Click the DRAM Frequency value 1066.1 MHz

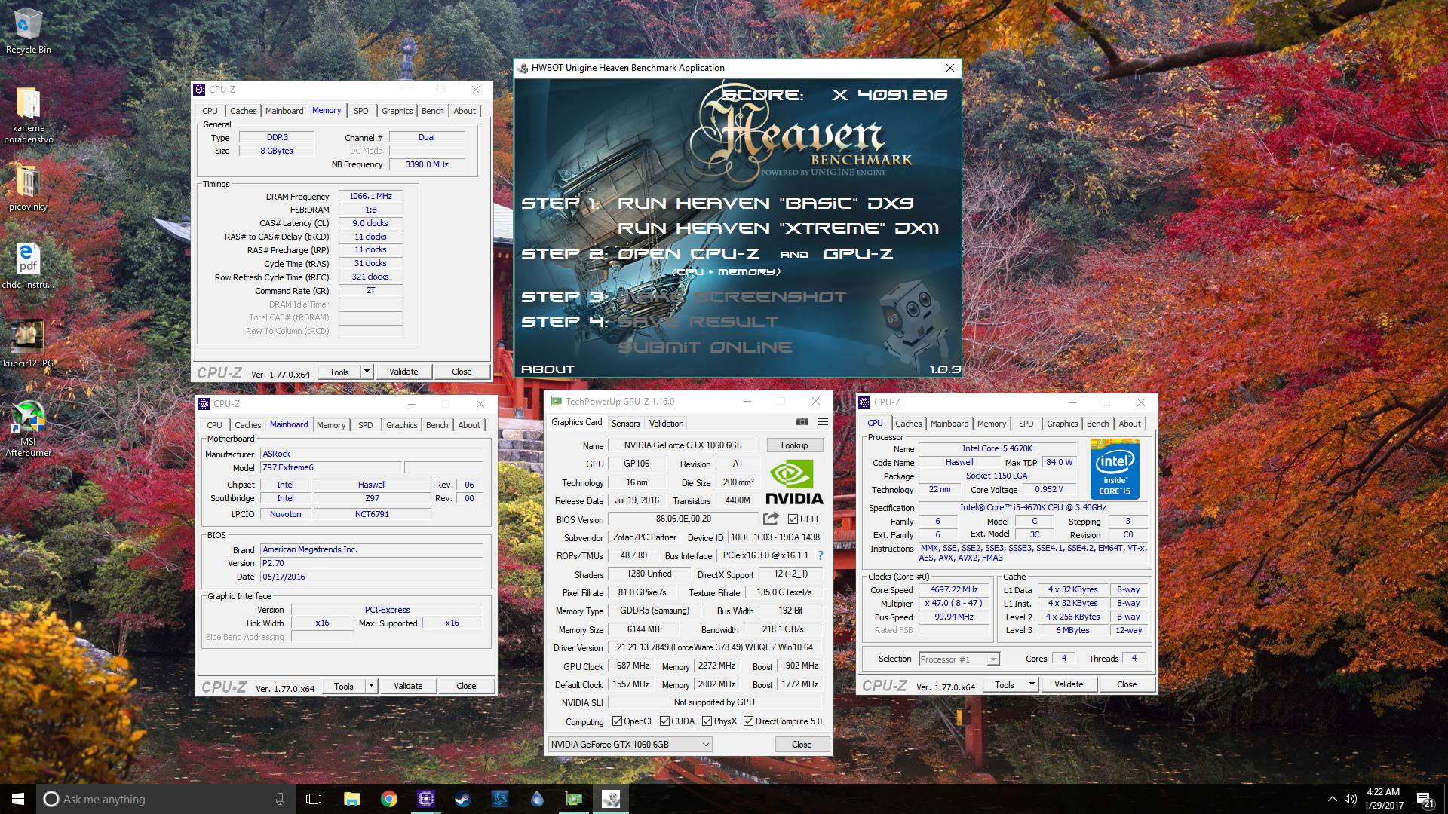coord(370,196)
